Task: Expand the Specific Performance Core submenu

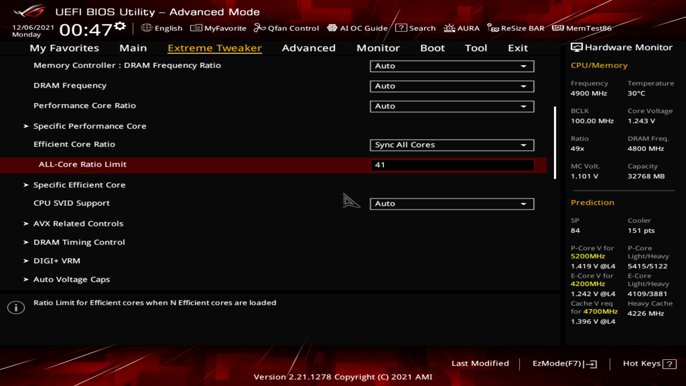Action: [x=89, y=126]
